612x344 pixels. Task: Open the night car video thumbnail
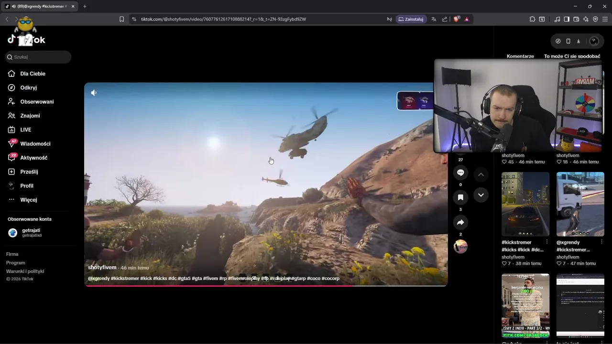coord(525,204)
